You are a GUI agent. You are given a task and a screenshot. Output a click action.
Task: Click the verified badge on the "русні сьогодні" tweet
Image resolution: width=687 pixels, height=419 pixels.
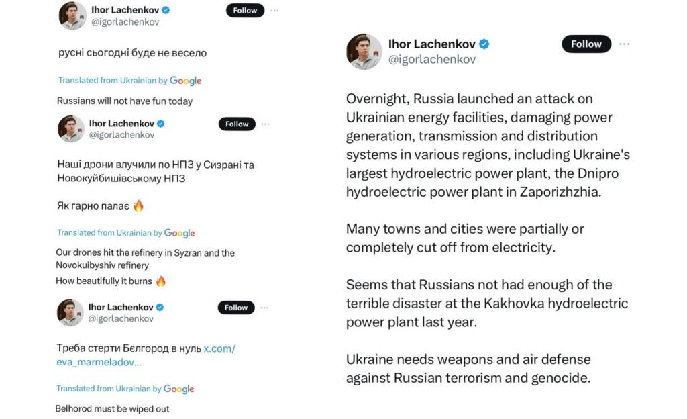[x=166, y=10]
